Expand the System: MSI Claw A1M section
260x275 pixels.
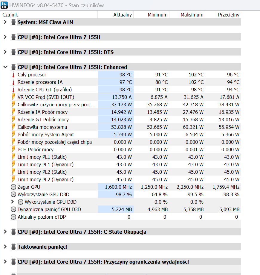coord(5,22)
